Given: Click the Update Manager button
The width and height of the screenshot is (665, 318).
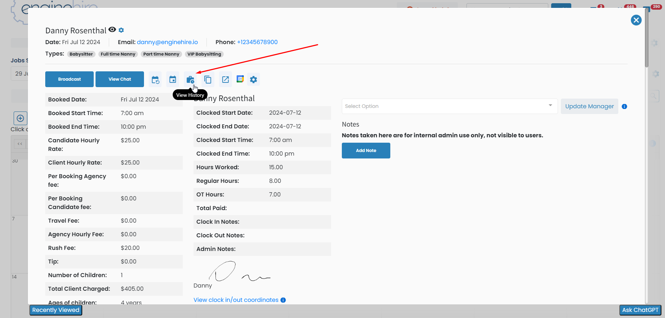Looking at the screenshot, I should click(x=590, y=106).
